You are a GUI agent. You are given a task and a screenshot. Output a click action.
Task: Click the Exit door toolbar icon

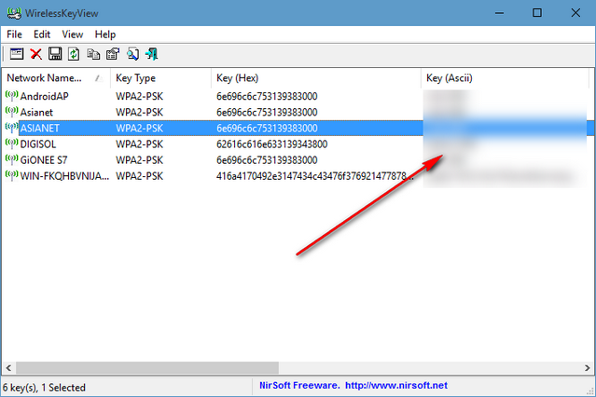pos(152,54)
